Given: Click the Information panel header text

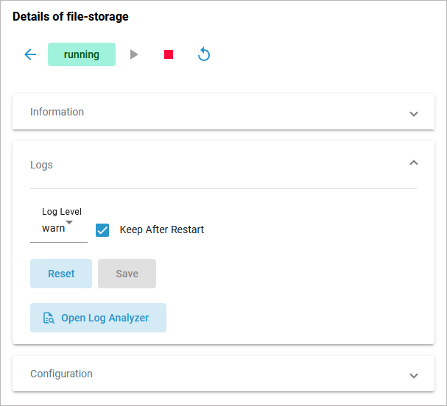Looking at the screenshot, I should click(x=57, y=112).
